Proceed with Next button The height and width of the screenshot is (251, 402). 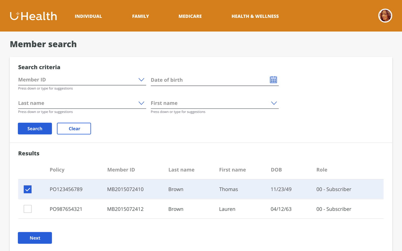[35, 238]
